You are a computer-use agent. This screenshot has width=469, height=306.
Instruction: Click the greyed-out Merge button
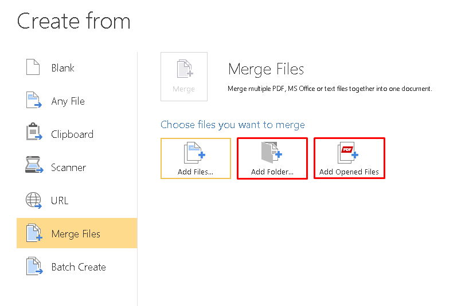(184, 77)
